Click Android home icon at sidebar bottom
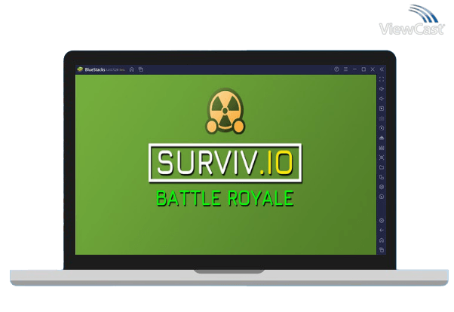Viewport: 454px width, 312px height. 382,240
